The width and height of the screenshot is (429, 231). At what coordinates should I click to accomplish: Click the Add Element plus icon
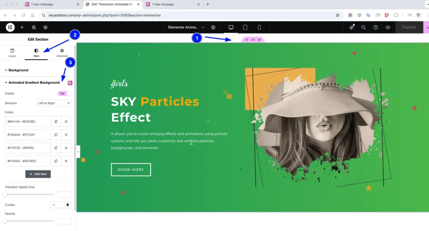(22, 27)
